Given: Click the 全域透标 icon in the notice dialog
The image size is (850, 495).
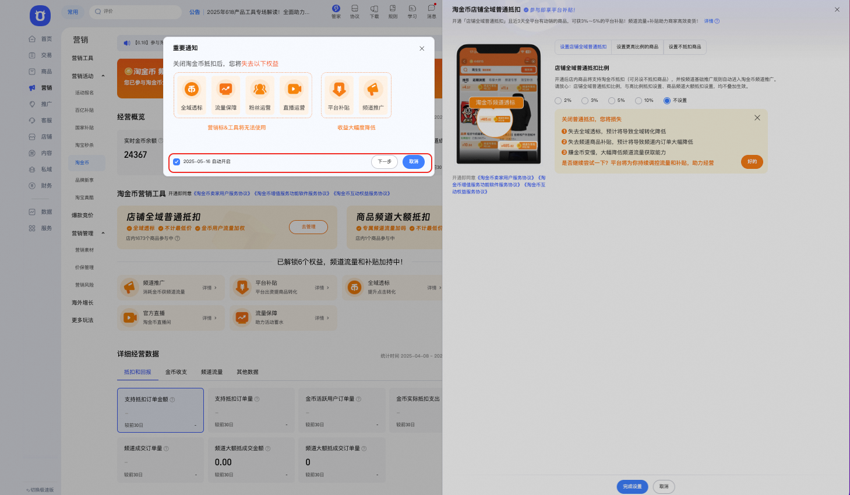Looking at the screenshot, I should [x=191, y=89].
